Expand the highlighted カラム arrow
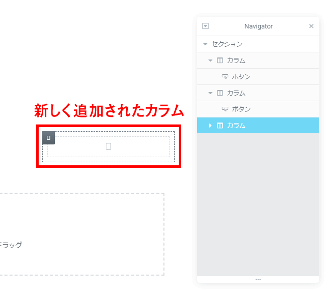This screenshot has height=298, width=333. [210, 126]
